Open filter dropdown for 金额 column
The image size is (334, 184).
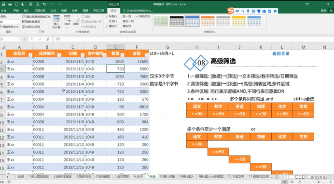click(x=147, y=55)
